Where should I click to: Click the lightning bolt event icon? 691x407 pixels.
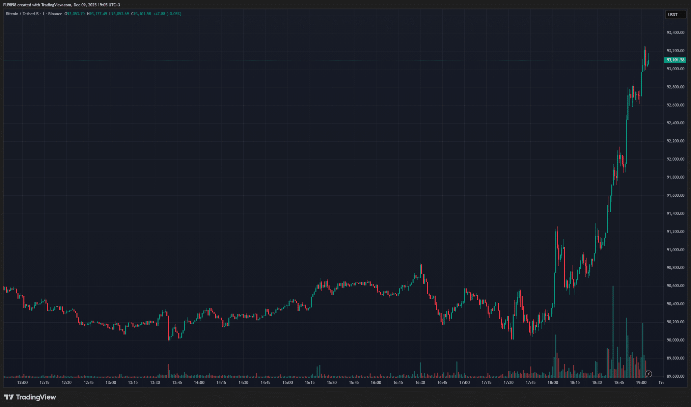tap(648, 374)
